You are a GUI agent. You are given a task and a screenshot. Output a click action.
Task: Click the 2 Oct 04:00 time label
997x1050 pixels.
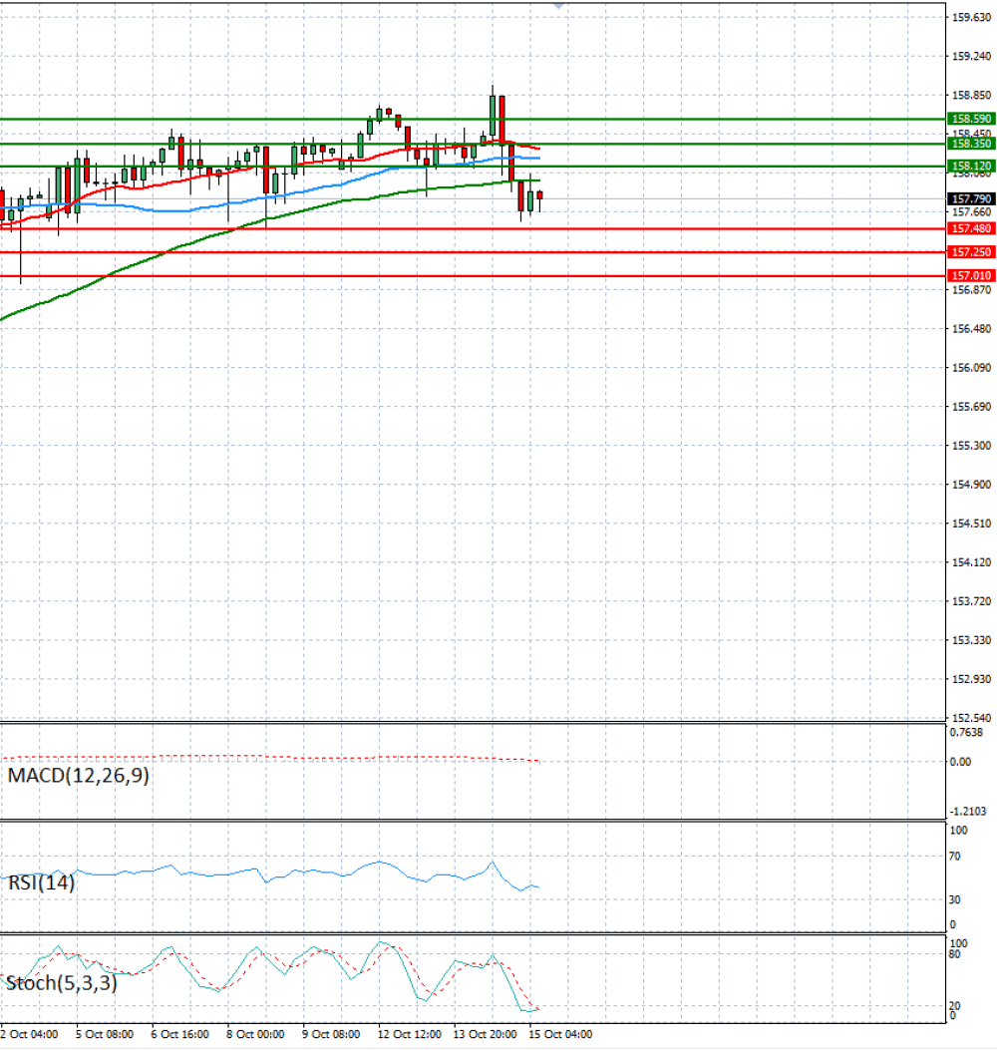click(x=30, y=1035)
